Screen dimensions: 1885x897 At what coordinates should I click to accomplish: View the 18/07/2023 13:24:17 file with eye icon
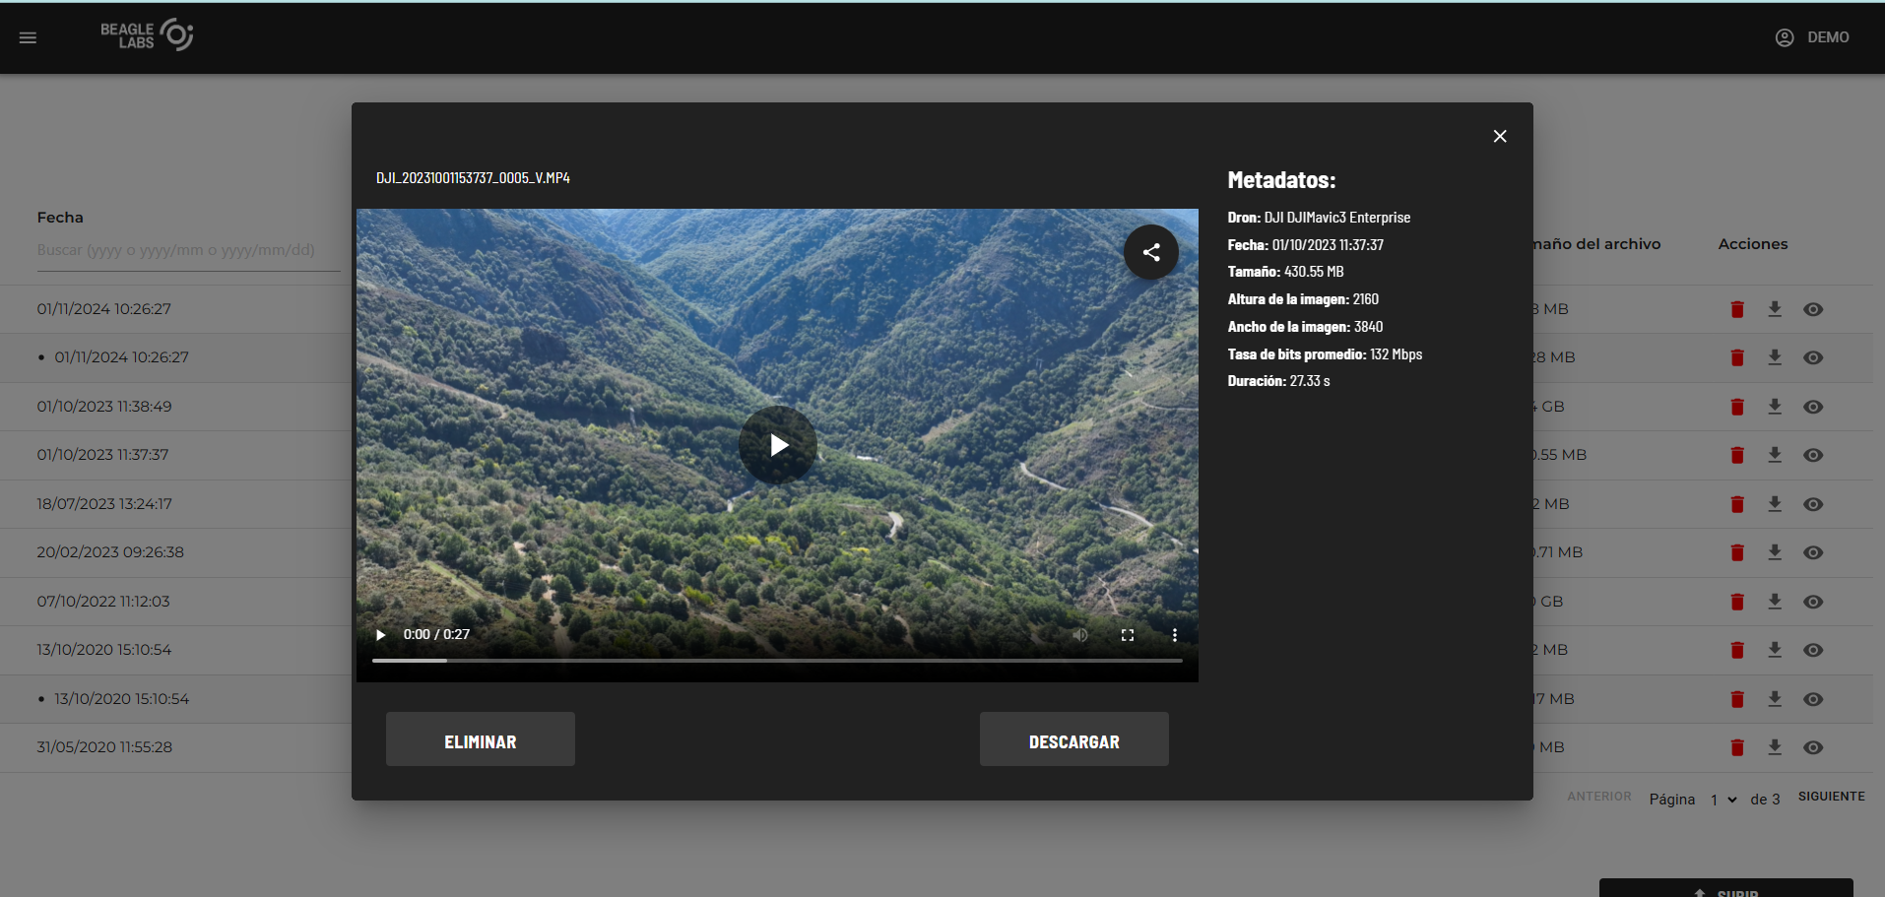tap(1813, 504)
